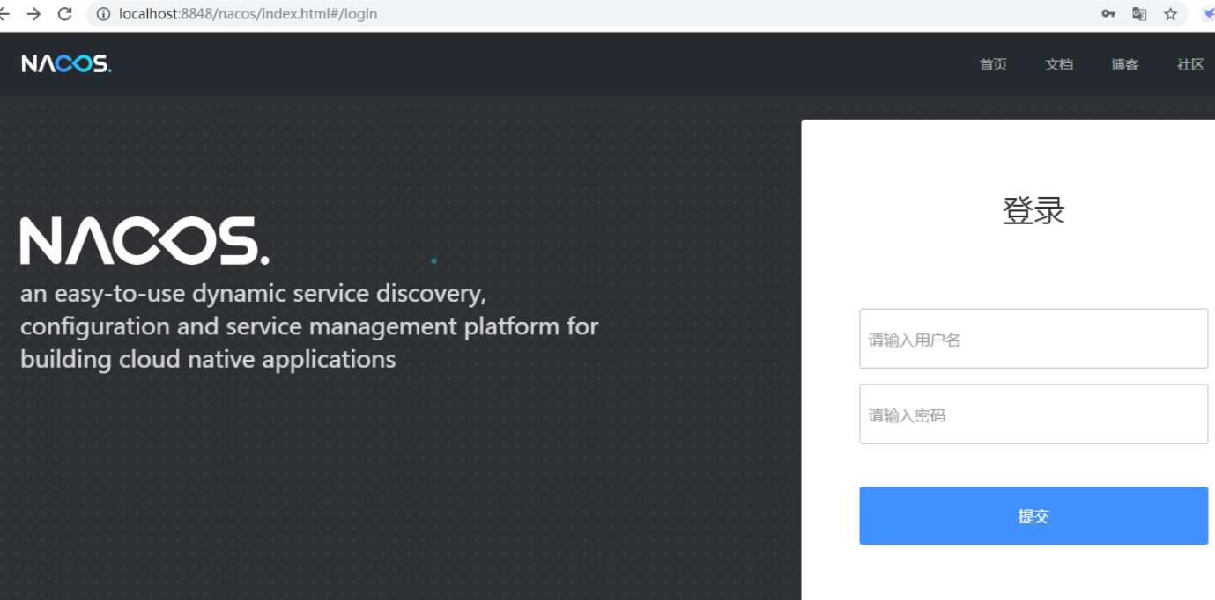
Task: Open saved passwords key icon
Action: [1108, 14]
